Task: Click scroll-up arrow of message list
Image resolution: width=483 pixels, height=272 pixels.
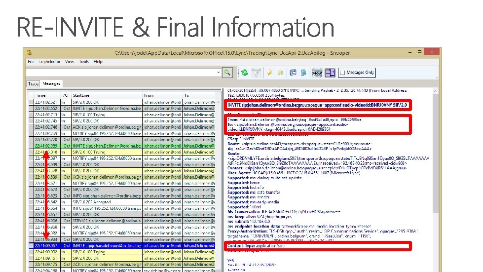Action: [x=219, y=102]
